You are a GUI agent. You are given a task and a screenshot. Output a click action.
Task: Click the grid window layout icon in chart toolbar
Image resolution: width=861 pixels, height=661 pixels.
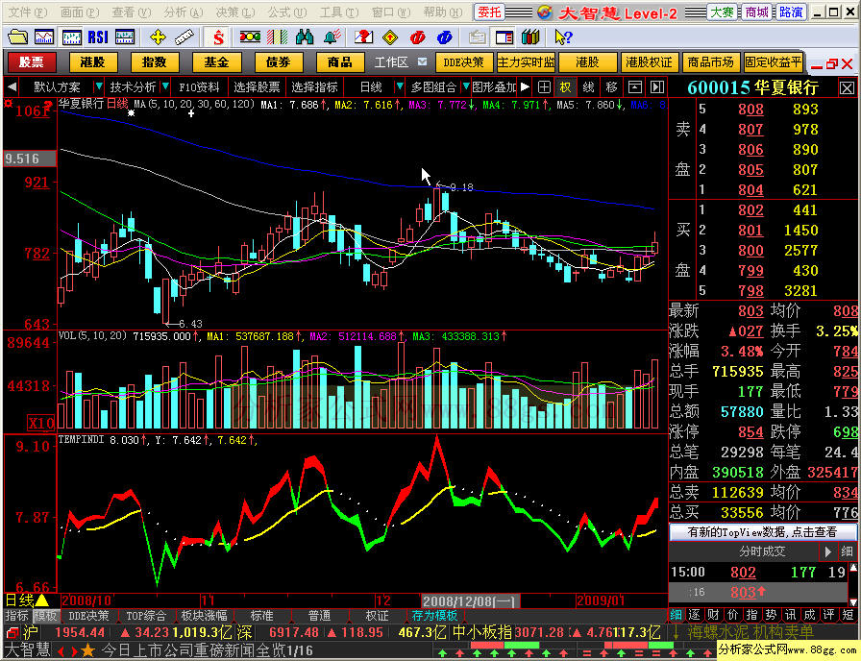544,86
